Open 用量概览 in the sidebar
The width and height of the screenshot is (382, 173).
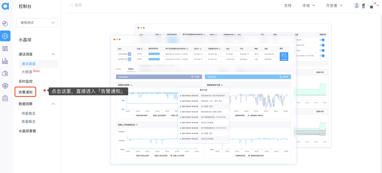28,113
